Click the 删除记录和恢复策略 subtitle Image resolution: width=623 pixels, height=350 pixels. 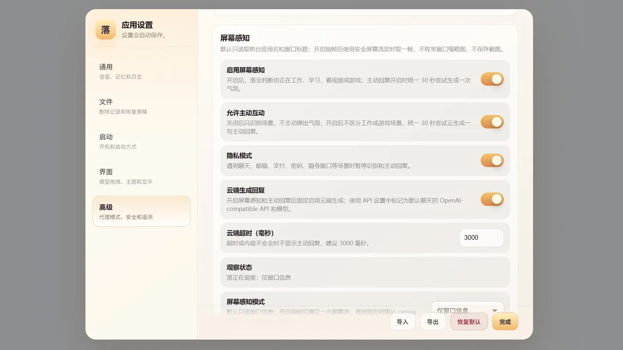click(x=123, y=112)
